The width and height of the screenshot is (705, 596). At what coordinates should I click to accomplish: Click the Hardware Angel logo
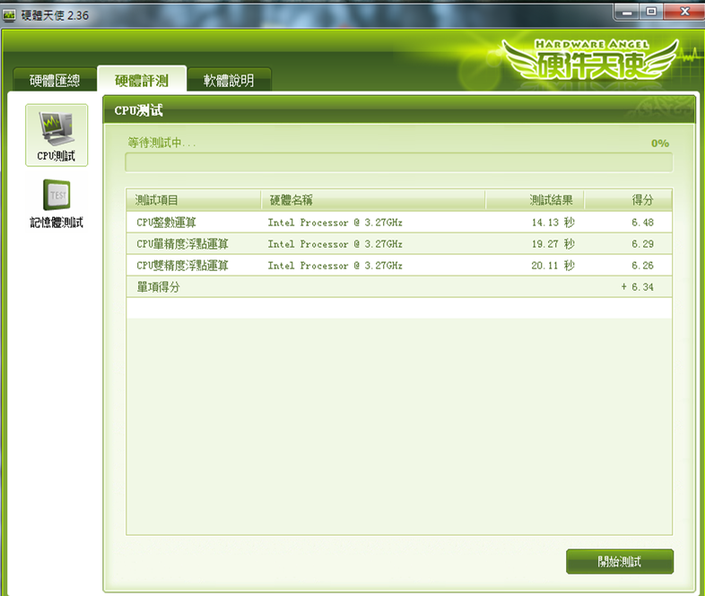pyautogui.click(x=591, y=62)
